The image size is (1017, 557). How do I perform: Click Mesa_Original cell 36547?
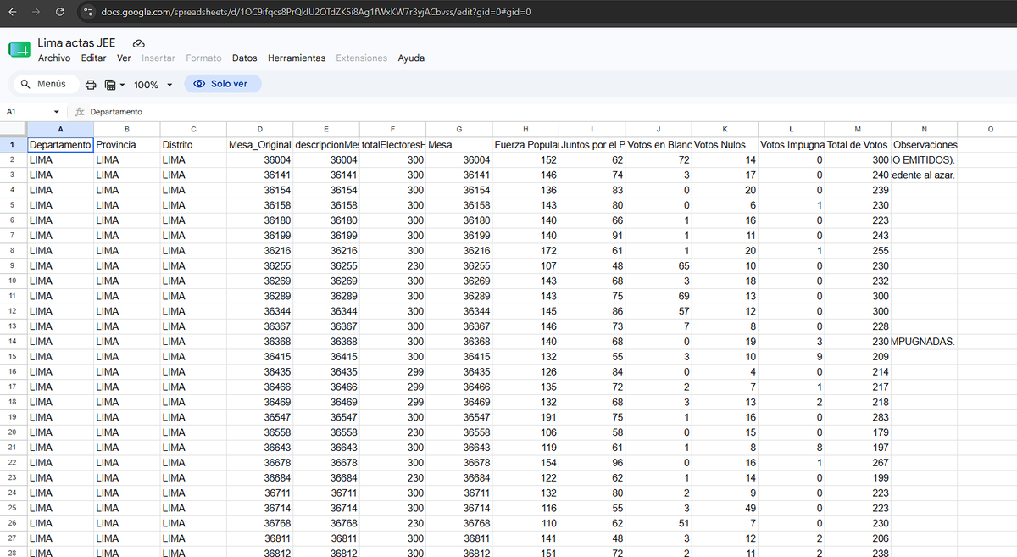[259, 417]
